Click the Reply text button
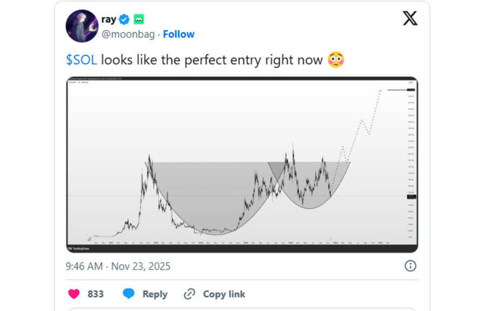 pyautogui.click(x=155, y=294)
